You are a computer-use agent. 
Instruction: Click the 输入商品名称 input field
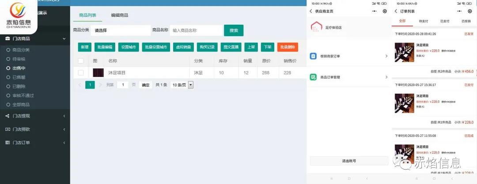tap(196, 30)
